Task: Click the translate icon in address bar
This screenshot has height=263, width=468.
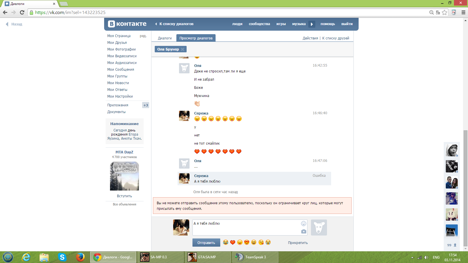Action: (x=438, y=12)
